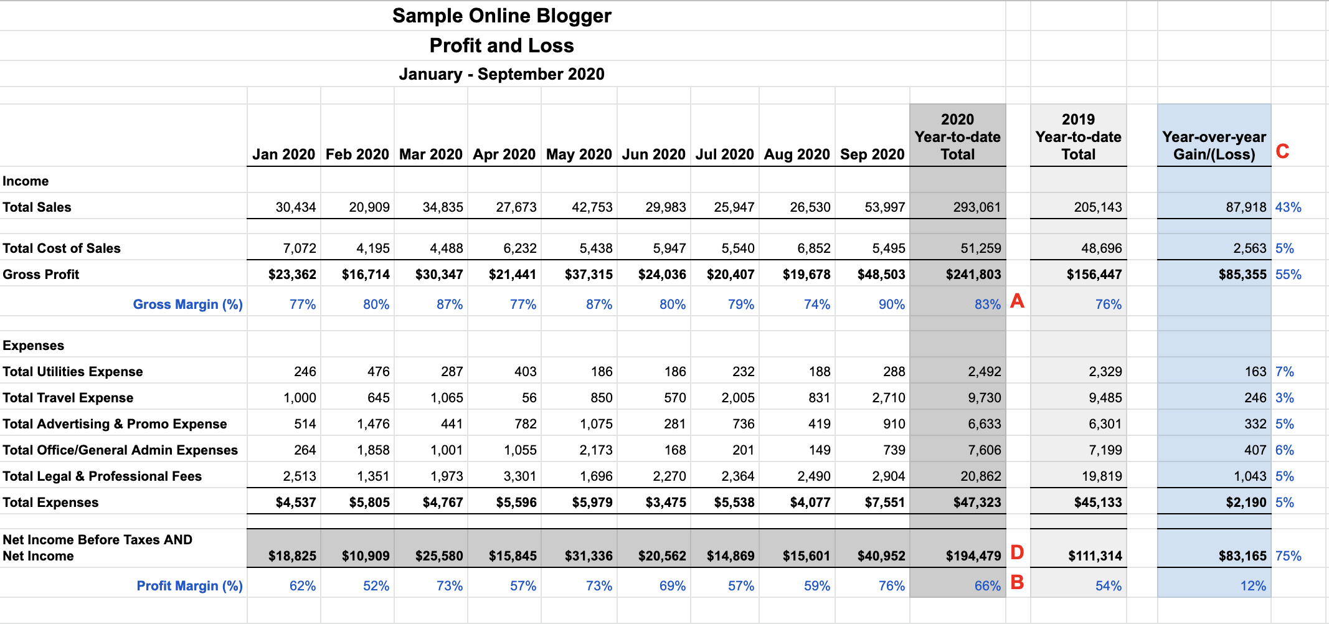The image size is (1329, 624).
Task: Select the 'Apr 2020' column header
Action: tap(504, 154)
